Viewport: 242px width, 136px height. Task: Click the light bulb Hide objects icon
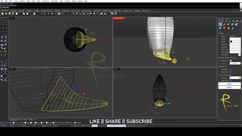pyautogui.click(x=77, y=14)
